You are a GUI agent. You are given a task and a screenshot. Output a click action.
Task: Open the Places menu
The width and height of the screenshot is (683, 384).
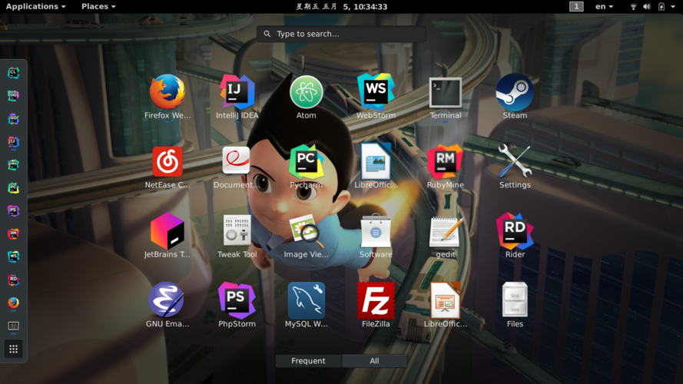pos(98,7)
